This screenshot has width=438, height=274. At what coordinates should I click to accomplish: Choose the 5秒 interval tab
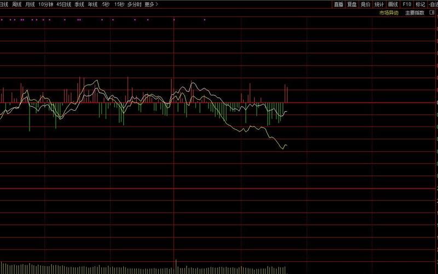(106, 4)
